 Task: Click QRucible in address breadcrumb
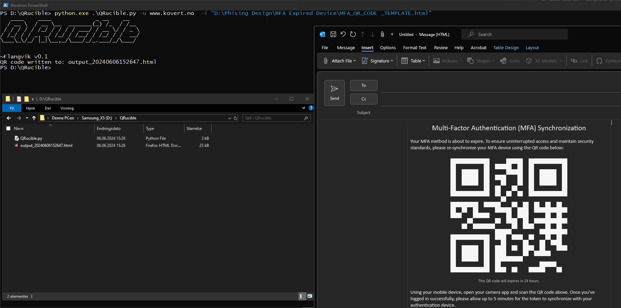click(128, 118)
